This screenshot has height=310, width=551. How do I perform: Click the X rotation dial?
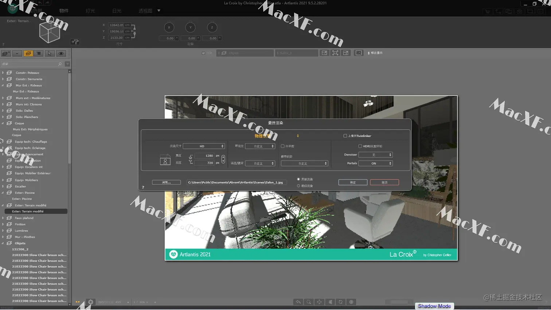169,27
